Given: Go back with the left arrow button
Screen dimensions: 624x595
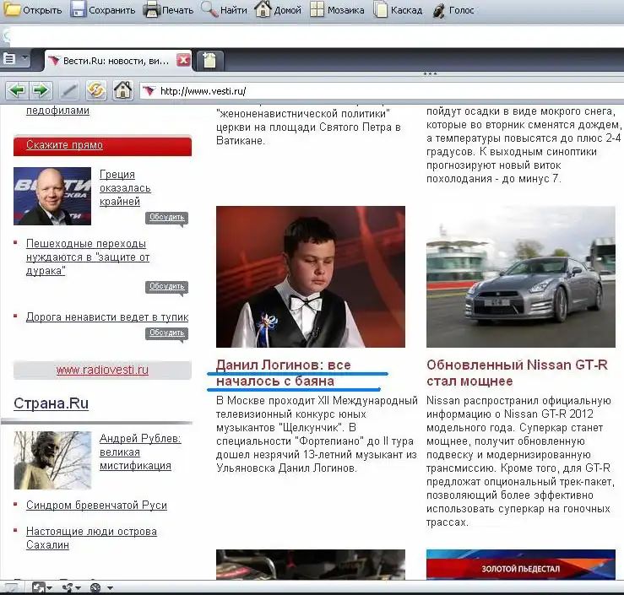Looking at the screenshot, I should [x=17, y=90].
